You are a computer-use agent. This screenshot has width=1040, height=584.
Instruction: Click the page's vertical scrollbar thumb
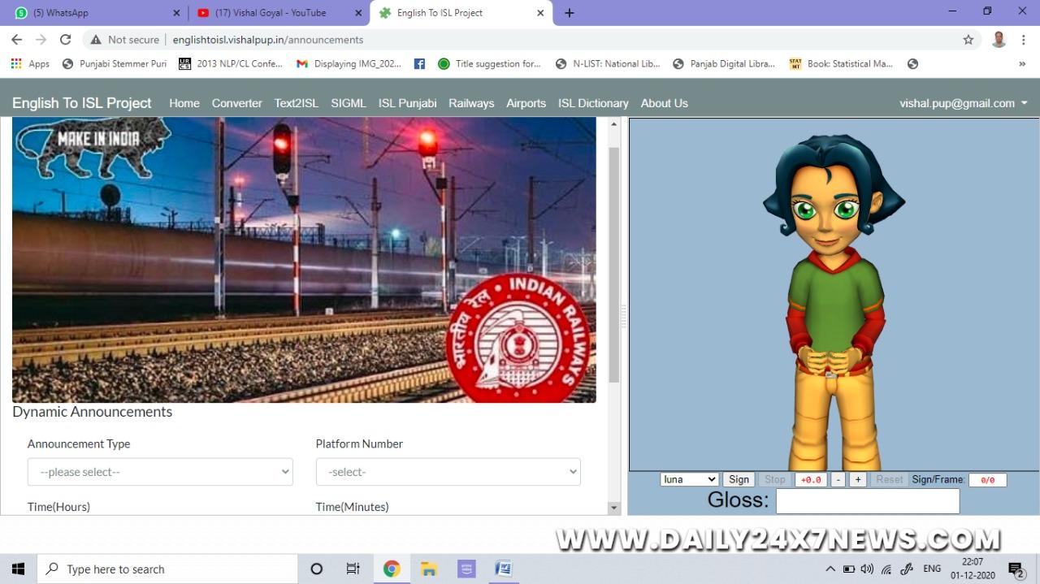coord(614,265)
